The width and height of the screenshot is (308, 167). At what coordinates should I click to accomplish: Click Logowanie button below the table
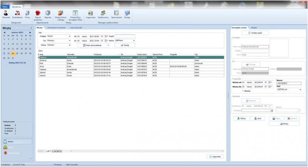click(x=215, y=157)
